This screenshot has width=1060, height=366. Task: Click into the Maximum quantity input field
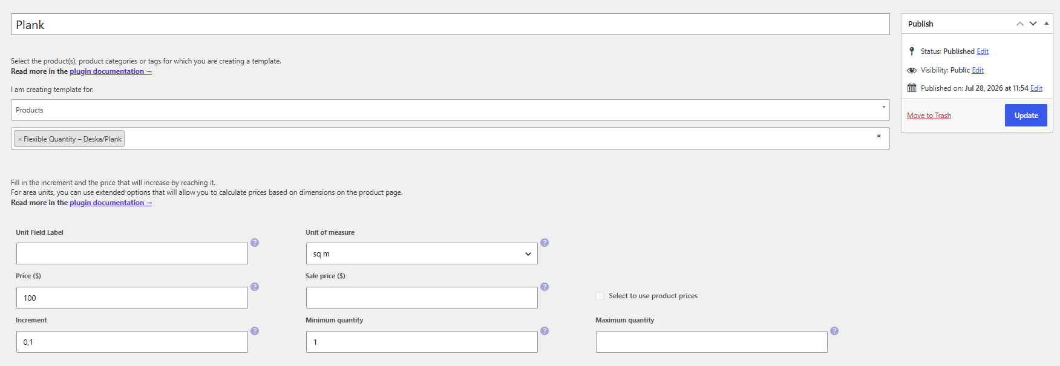tap(712, 342)
